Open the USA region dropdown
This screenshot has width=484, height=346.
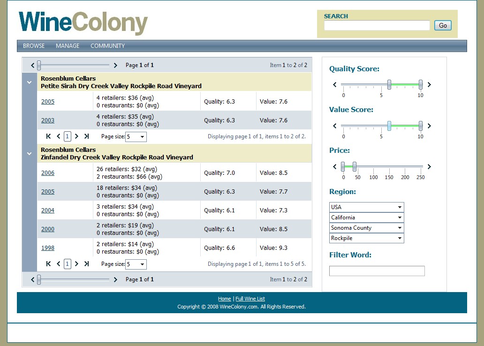[x=367, y=207]
